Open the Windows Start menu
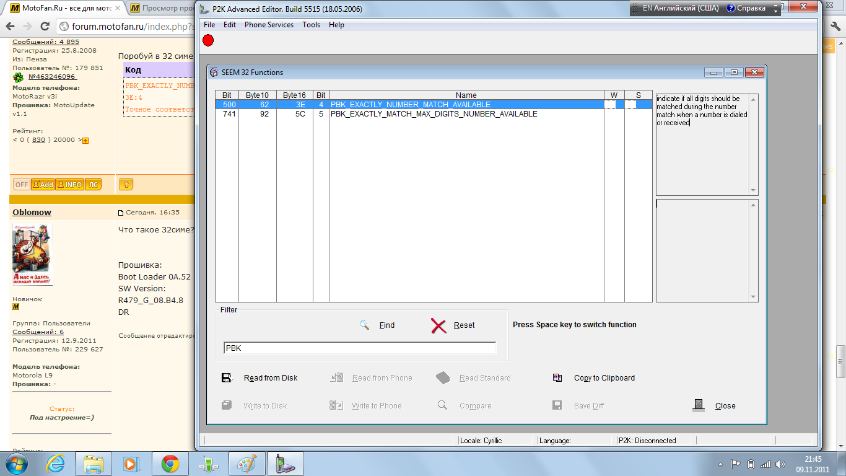This screenshot has width=846, height=476. coord(15,464)
